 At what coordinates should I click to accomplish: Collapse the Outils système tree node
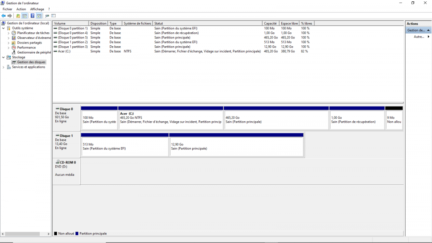point(3,28)
